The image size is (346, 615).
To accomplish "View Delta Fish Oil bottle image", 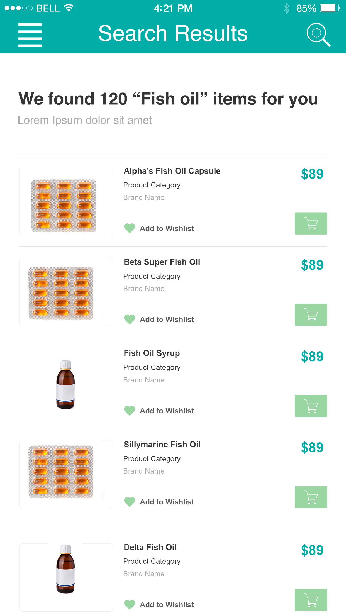I will tap(65, 569).
